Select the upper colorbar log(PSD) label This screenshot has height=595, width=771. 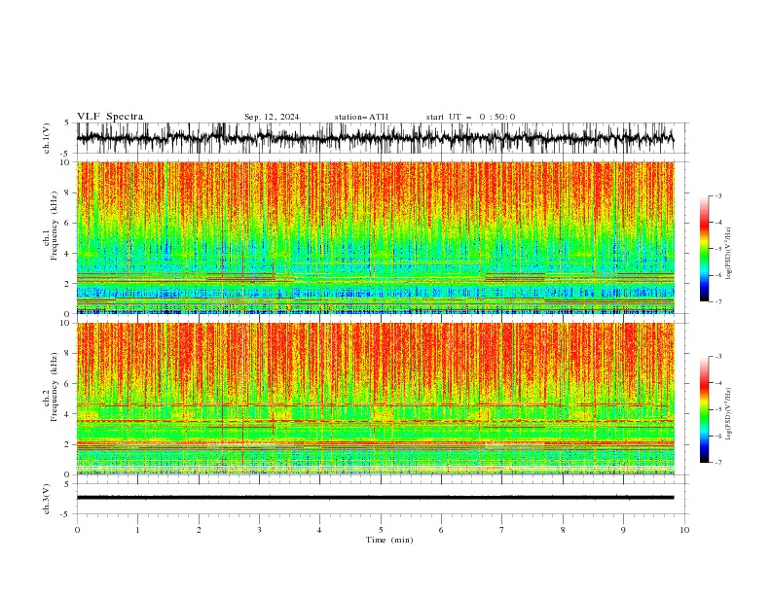coord(729,254)
